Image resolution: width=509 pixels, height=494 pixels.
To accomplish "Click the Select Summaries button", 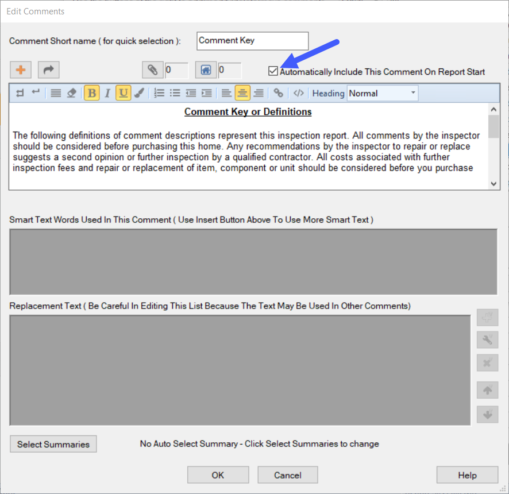I will point(53,444).
